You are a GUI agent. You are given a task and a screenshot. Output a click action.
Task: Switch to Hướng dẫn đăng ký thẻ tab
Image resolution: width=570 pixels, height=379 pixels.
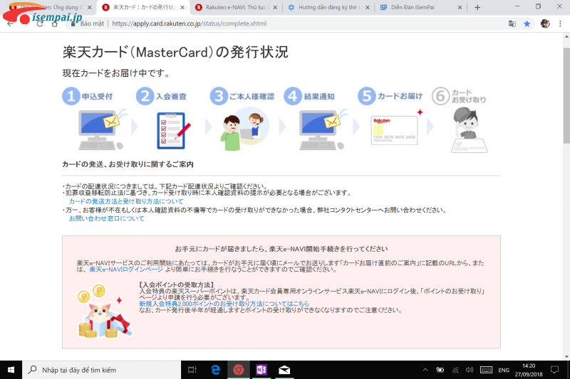(x=328, y=7)
